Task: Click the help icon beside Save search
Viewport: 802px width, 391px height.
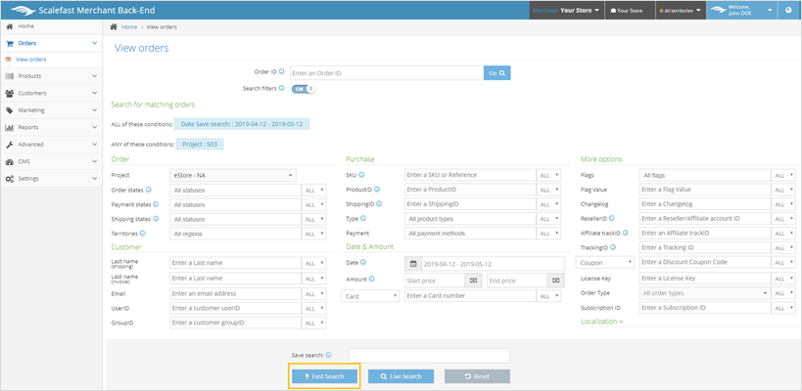Action: [x=328, y=356]
